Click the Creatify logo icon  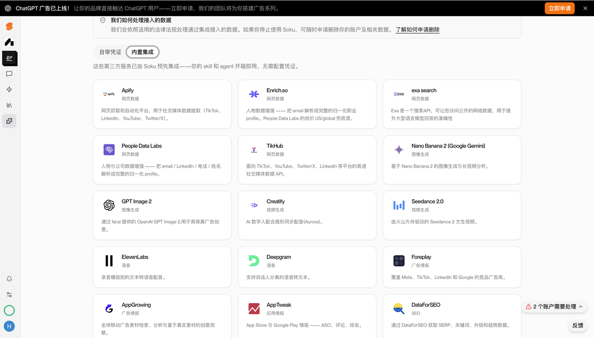click(x=254, y=205)
